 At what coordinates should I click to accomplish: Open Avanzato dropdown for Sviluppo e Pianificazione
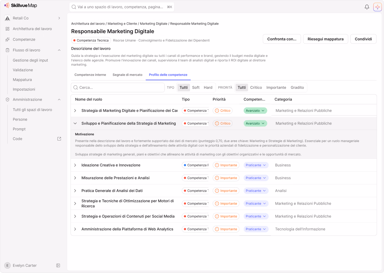pyautogui.click(x=255, y=123)
